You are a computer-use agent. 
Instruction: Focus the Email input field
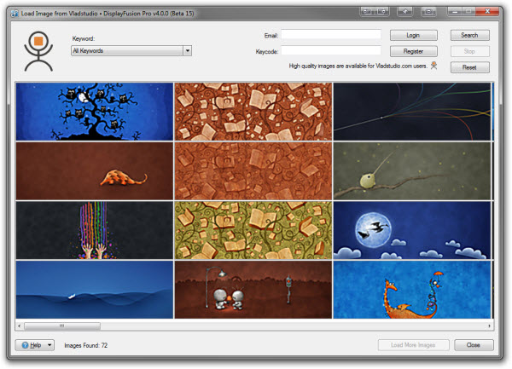pos(331,35)
